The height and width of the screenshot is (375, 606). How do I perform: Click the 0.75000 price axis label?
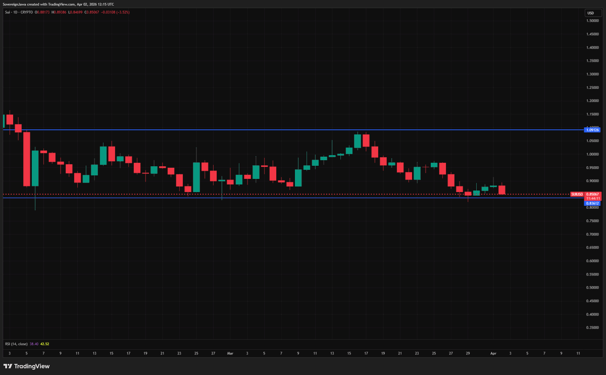click(592, 221)
